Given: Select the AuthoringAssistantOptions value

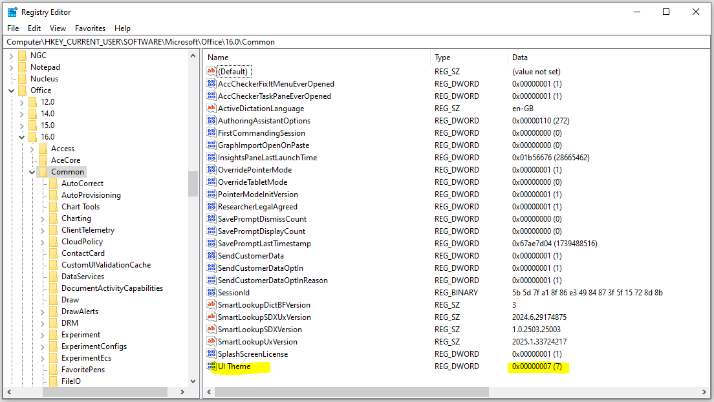Looking at the screenshot, I should 264,121.
